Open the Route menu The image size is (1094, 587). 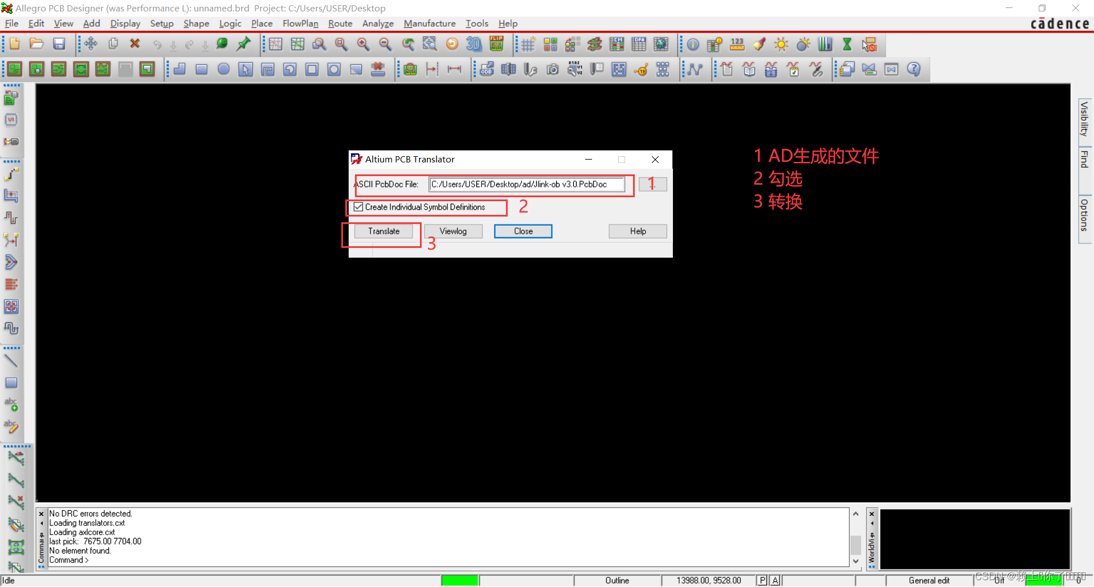click(x=340, y=23)
